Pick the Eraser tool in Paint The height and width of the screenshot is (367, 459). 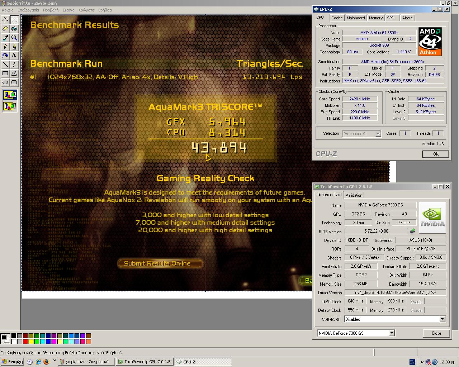tap(5, 29)
